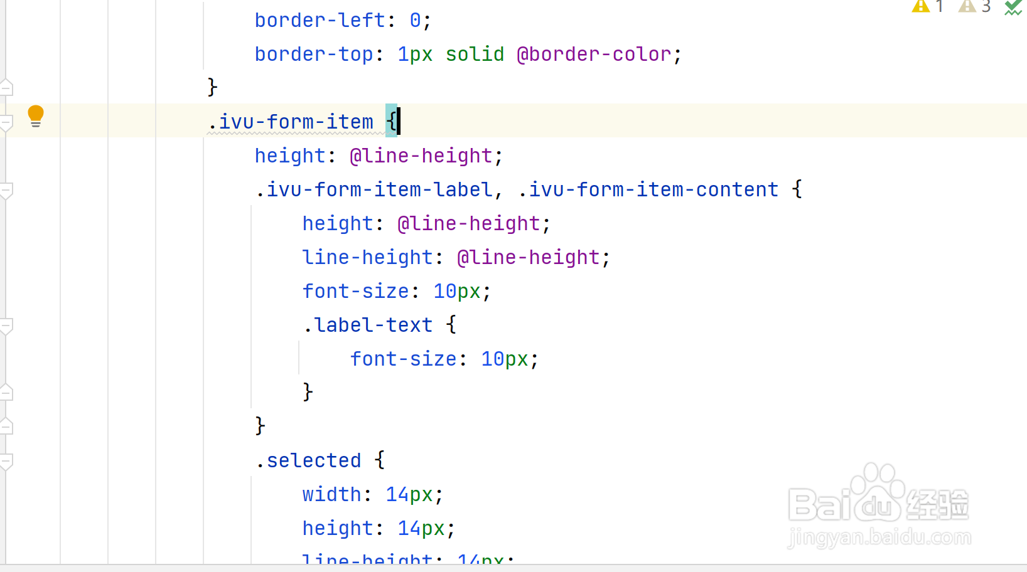Click the highlighted opening brace after .ivu-form-item
This screenshot has height=572, width=1027.
391,121
